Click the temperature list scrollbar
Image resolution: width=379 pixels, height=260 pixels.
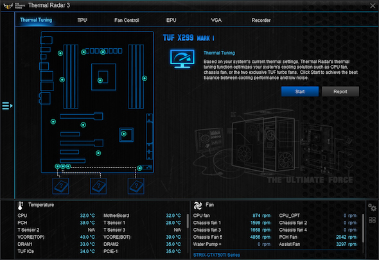point(188,221)
